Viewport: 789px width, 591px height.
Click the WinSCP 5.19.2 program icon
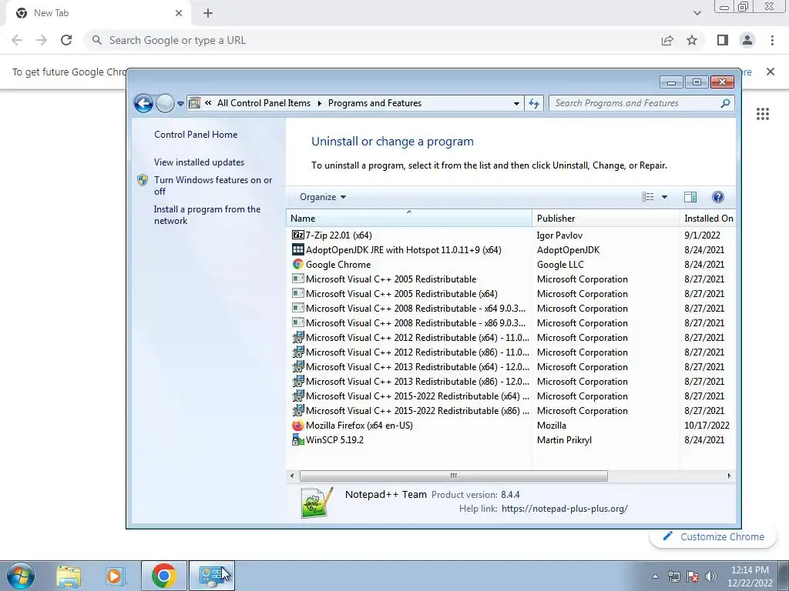coord(298,439)
